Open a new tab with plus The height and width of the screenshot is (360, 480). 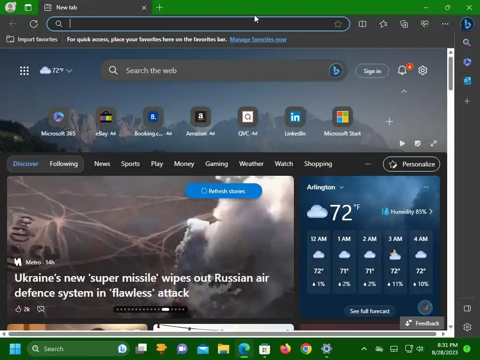pyautogui.click(x=159, y=7)
